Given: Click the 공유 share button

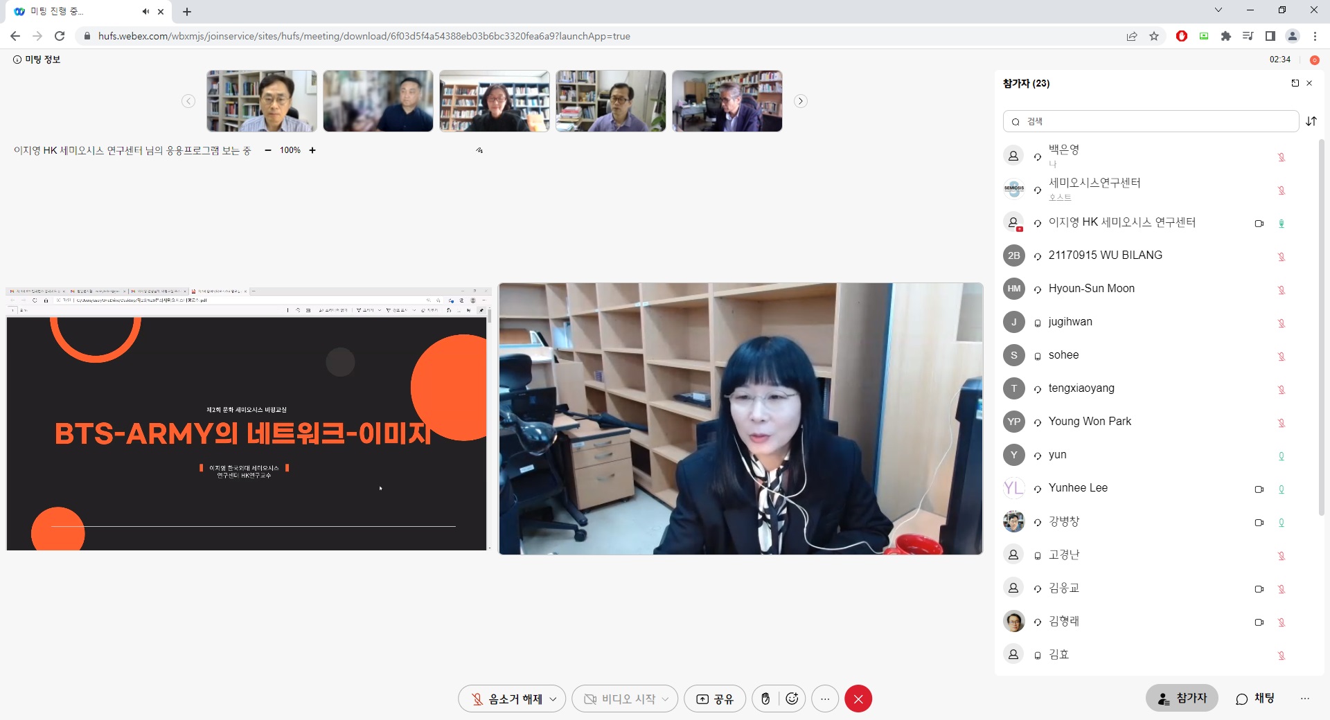Looking at the screenshot, I should 715,699.
